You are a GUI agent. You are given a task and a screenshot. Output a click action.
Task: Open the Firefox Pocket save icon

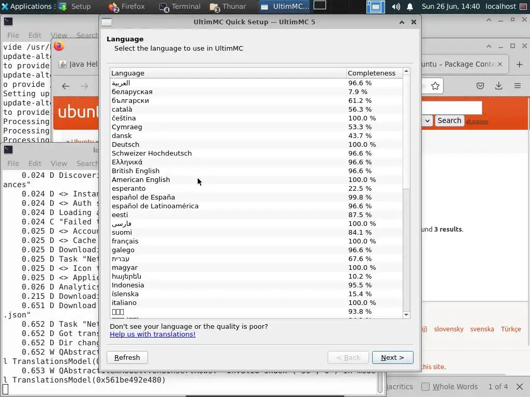pyautogui.click(x=480, y=86)
